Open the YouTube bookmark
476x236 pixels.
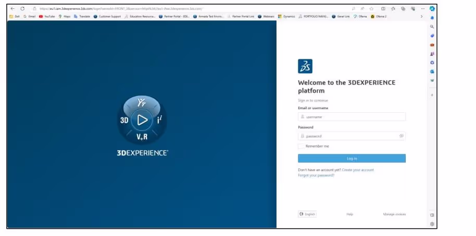pos(47,16)
